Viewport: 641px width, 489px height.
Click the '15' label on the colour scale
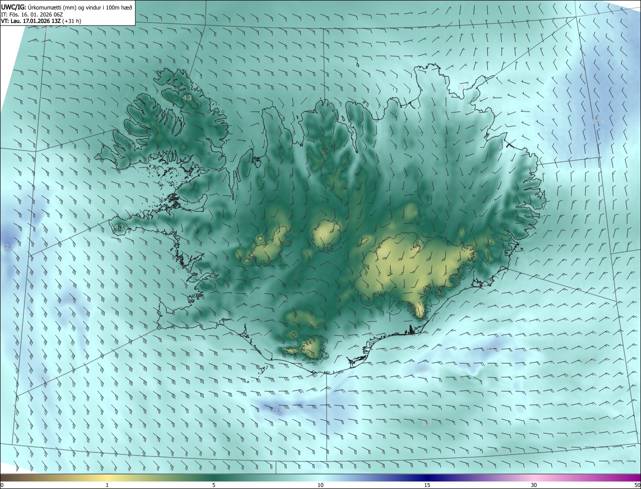click(427, 485)
